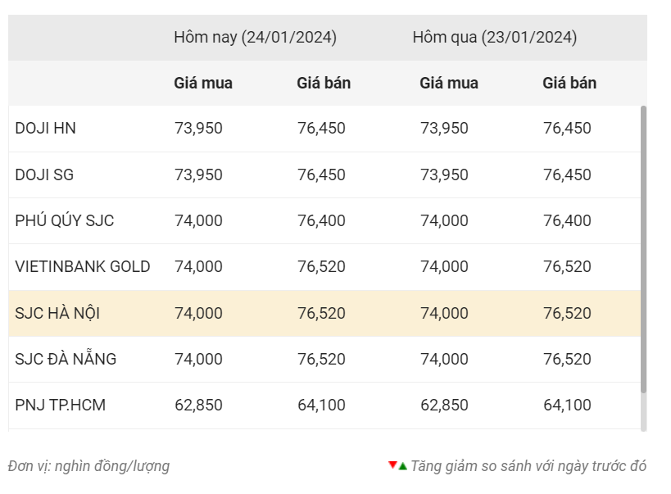Click the table's vertical scrollbar thumb
The image size is (671, 494).
coord(643,249)
